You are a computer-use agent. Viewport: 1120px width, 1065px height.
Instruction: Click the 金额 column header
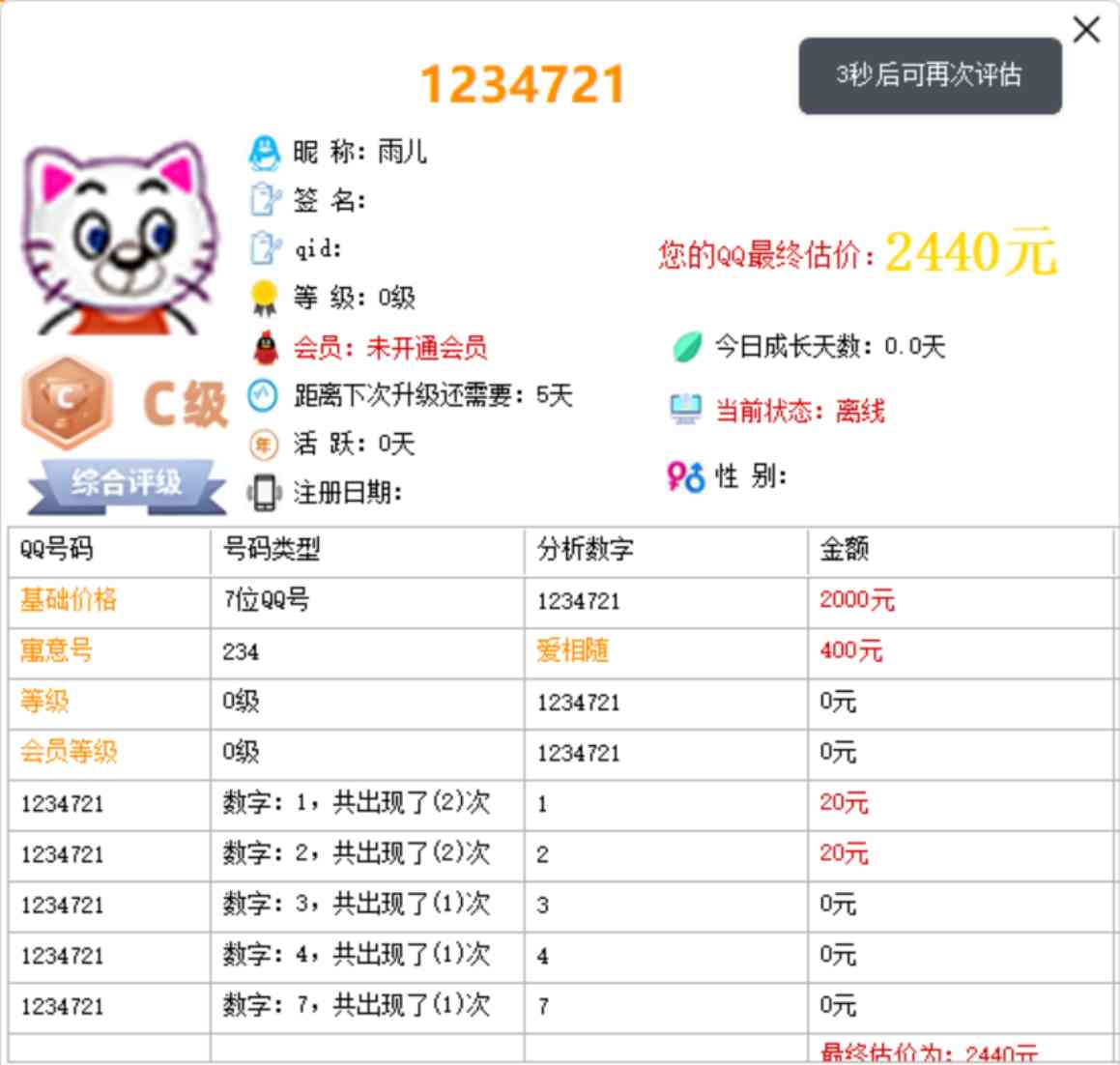point(844,549)
